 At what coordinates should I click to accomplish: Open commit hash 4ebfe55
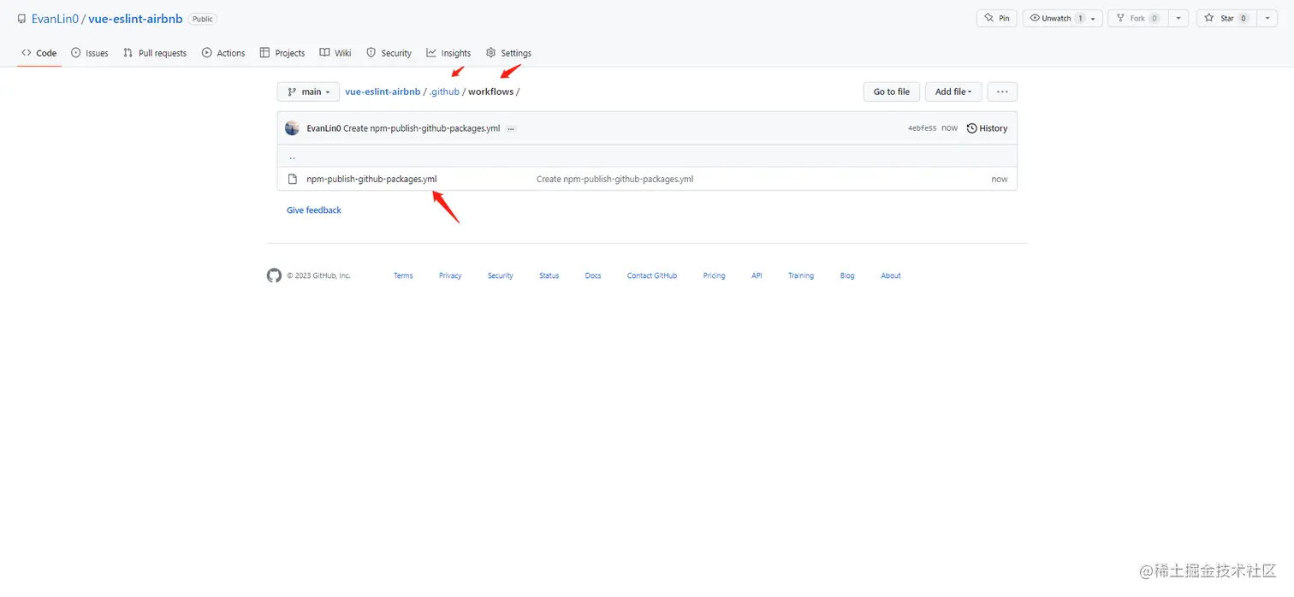922,128
